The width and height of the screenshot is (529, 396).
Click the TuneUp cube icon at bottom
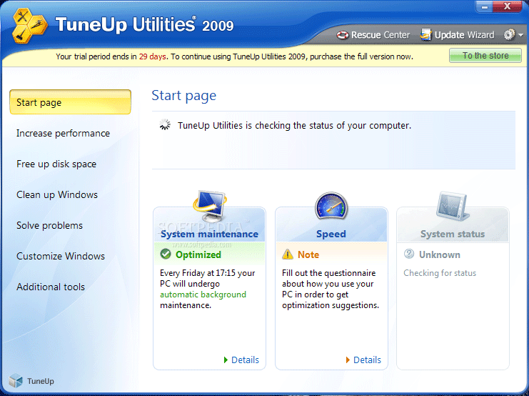16,381
